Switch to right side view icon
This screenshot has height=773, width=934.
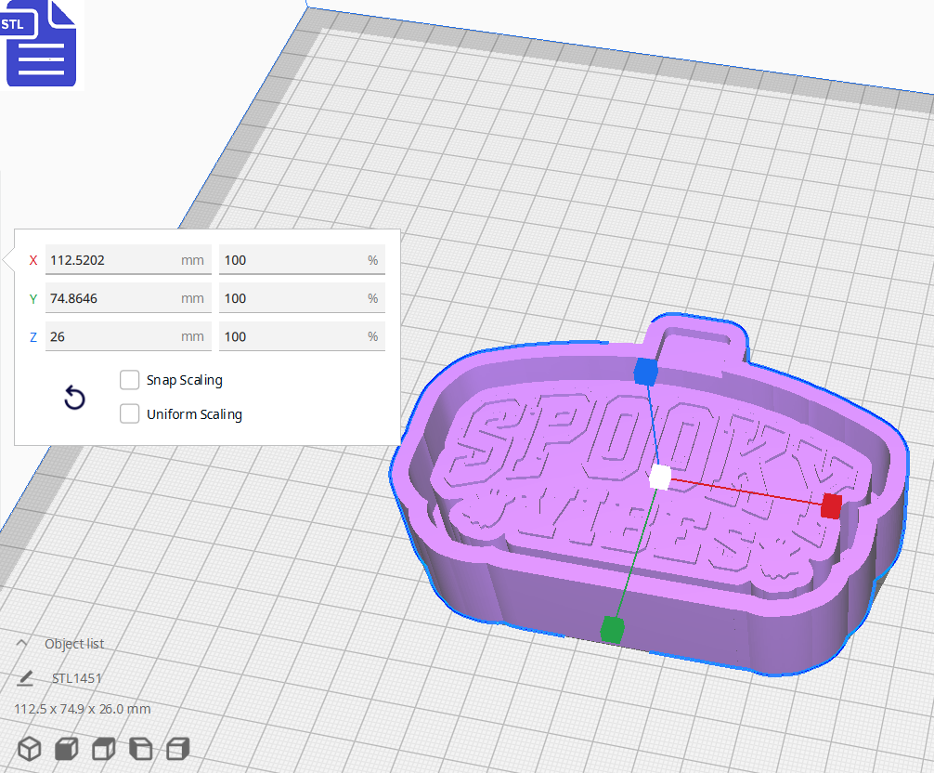coord(176,748)
